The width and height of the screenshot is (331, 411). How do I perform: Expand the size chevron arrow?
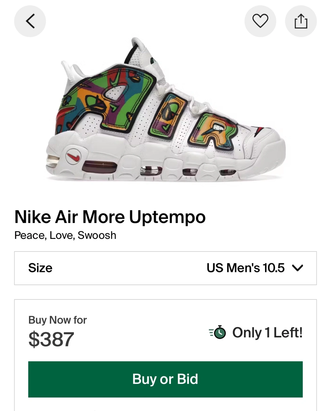point(298,268)
